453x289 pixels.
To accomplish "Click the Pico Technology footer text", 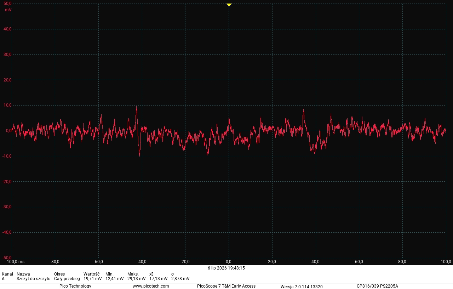I will click(x=75, y=286).
